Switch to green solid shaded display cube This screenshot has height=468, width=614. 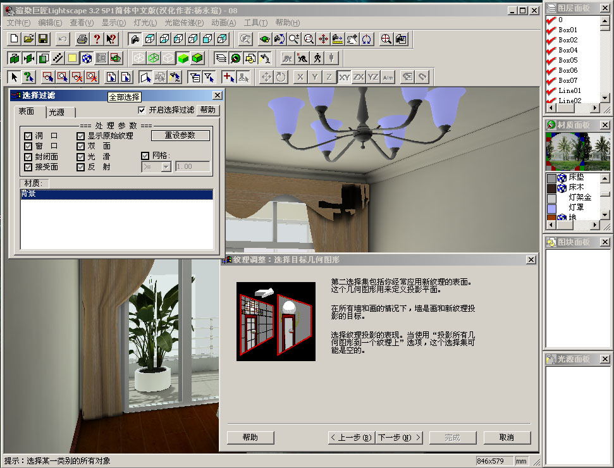(x=183, y=58)
